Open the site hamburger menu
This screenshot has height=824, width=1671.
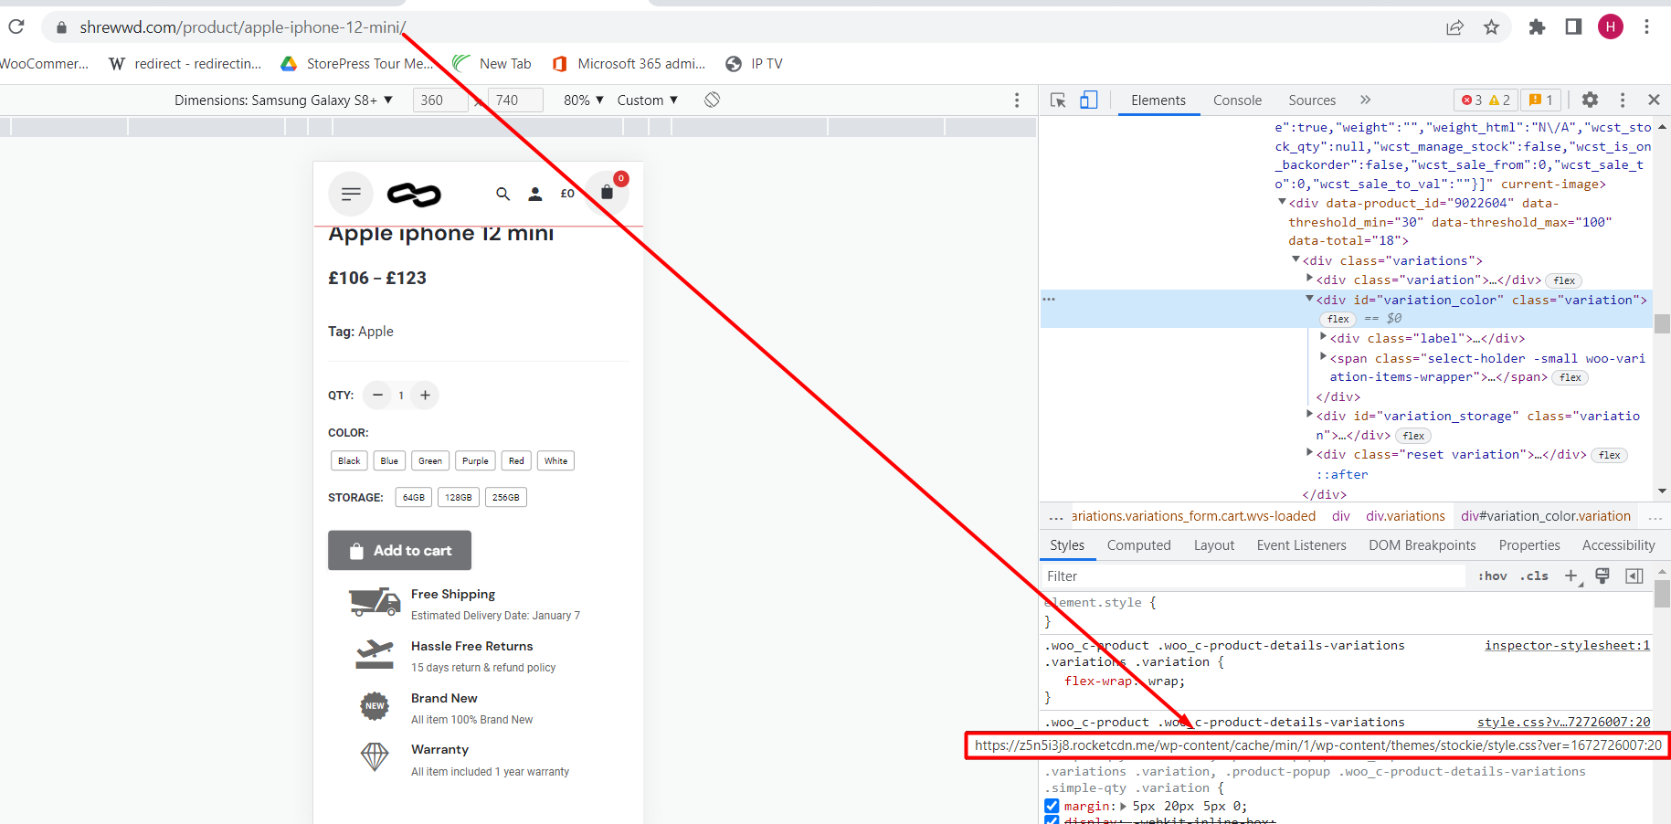[x=351, y=194]
